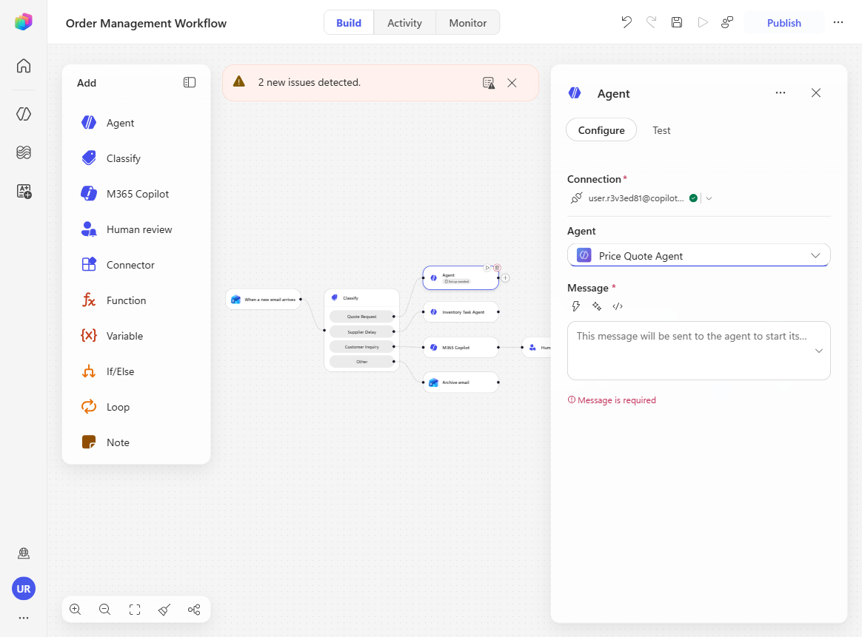The image size is (862, 637).
Task: Add a Loop step
Action: point(136,407)
